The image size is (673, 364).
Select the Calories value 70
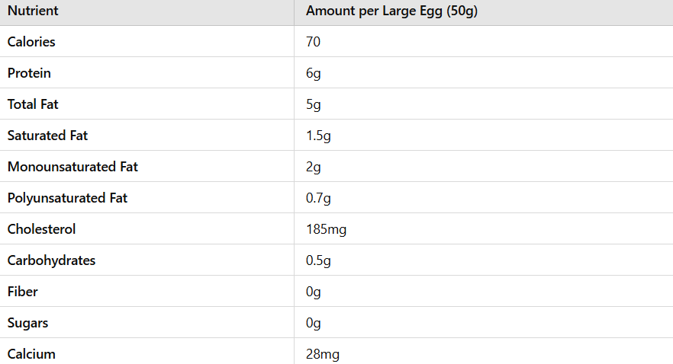(x=313, y=42)
